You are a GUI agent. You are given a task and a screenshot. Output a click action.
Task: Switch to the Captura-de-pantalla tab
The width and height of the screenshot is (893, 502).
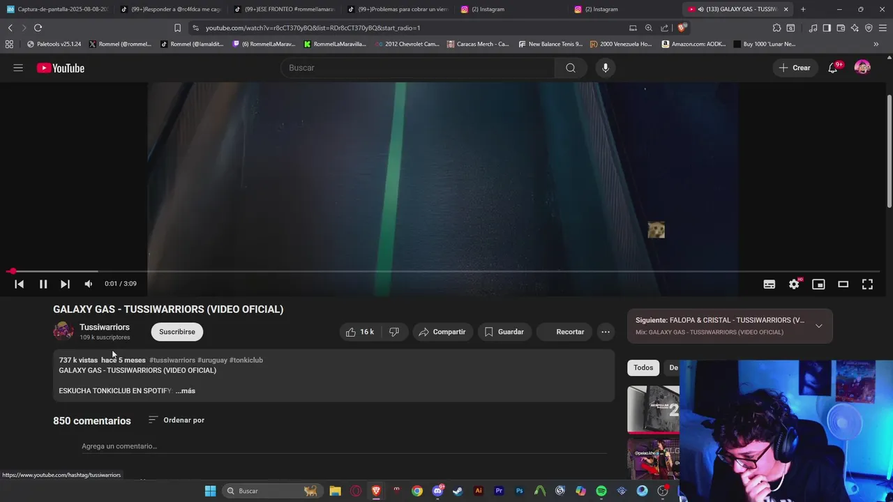point(57,9)
